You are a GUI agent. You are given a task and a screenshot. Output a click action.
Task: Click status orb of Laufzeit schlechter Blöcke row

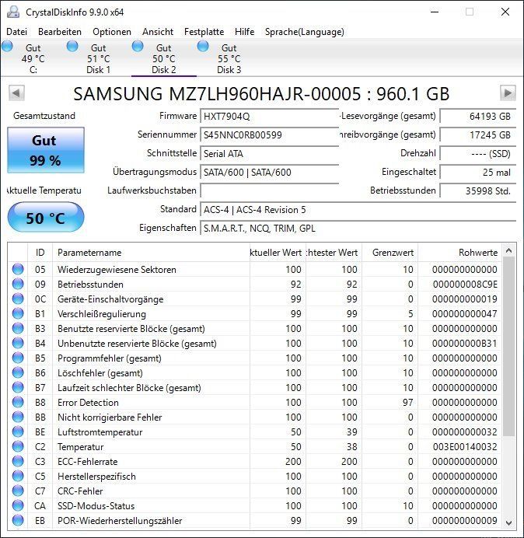point(18,387)
